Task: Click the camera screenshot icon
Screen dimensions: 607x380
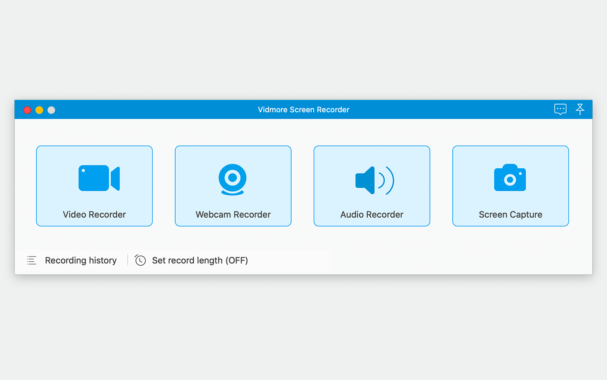Action: 510,178
